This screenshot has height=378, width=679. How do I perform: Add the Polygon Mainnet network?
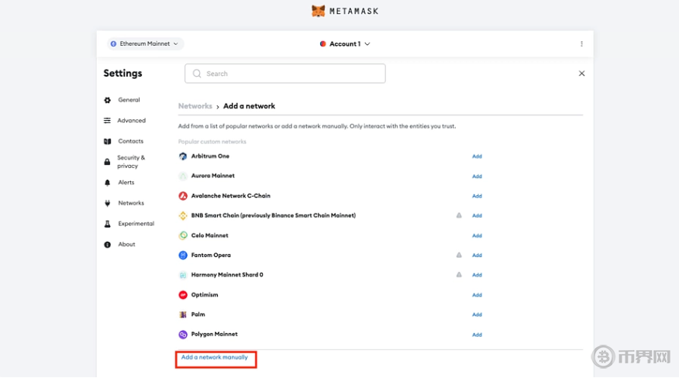coord(477,335)
